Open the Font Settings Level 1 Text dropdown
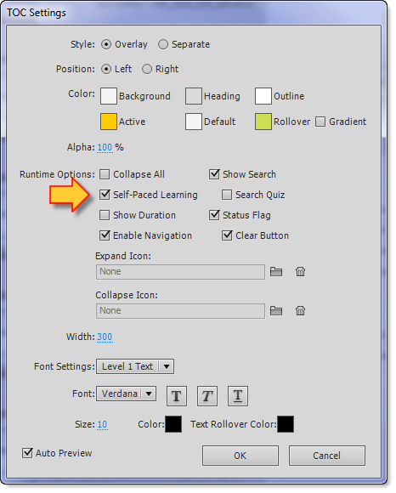396x493 pixels. [x=135, y=366]
